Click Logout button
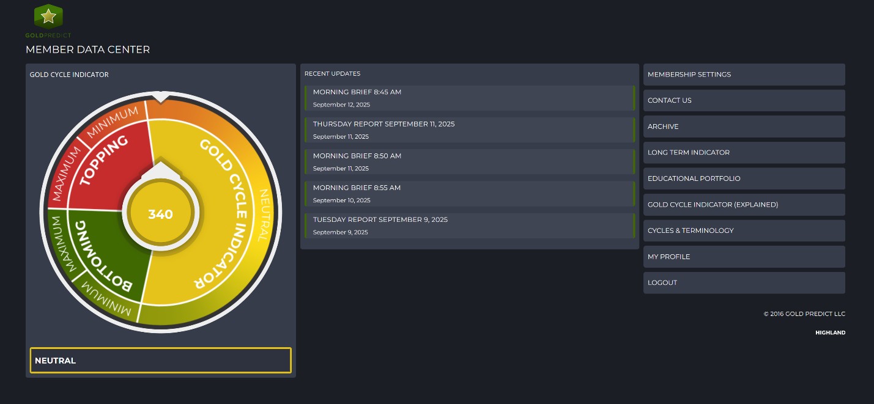 tap(744, 283)
